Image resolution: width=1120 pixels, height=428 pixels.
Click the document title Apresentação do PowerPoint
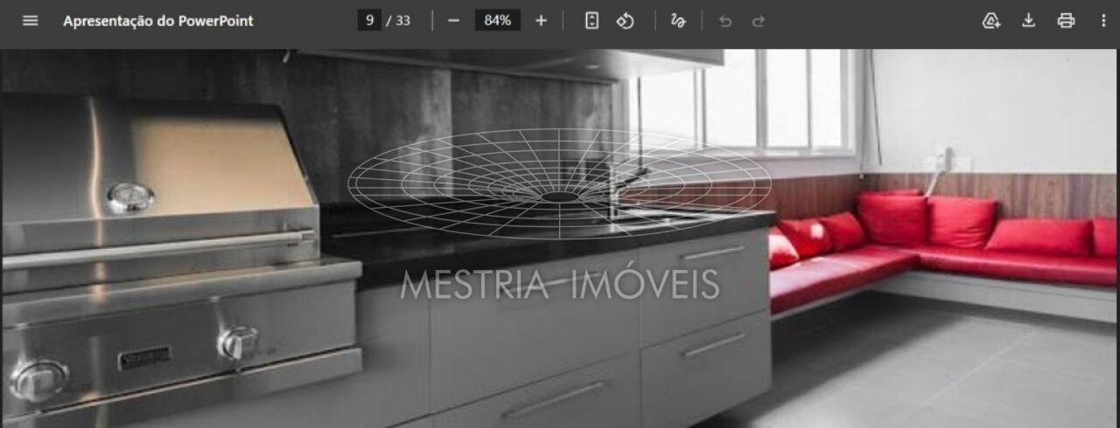[158, 20]
